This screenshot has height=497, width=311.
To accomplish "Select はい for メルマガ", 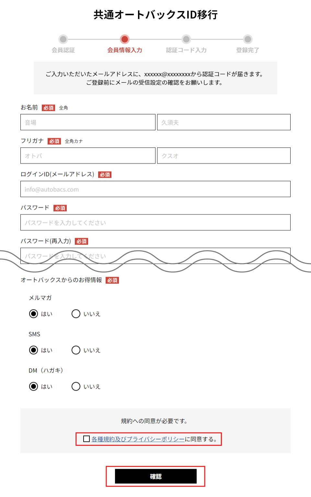I will coord(33,314).
